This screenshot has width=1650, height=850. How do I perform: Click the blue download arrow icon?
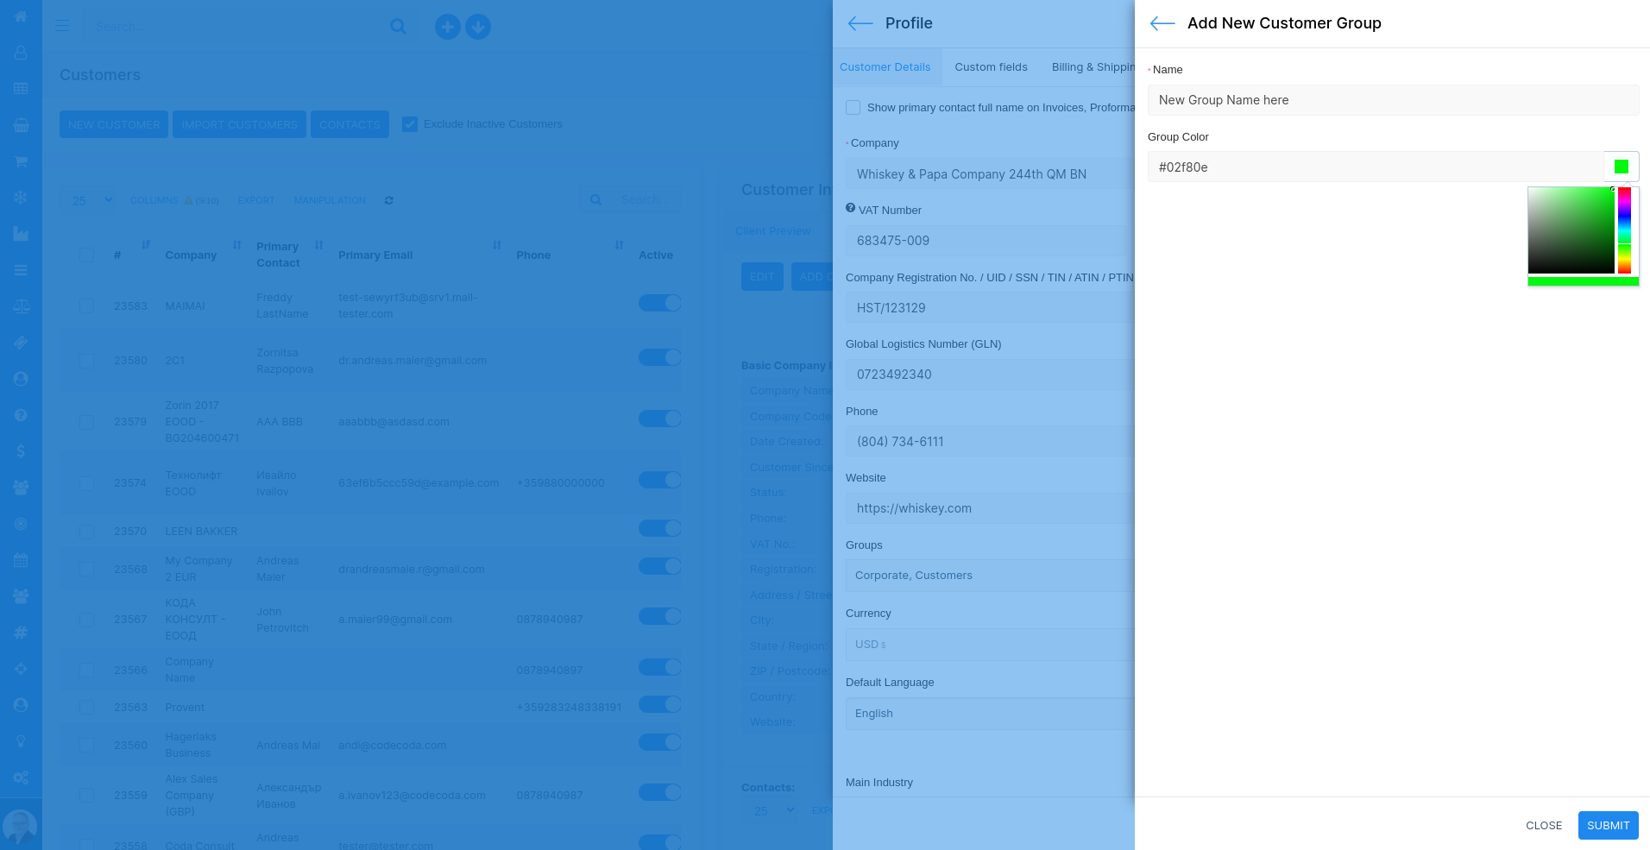(478, 27)
